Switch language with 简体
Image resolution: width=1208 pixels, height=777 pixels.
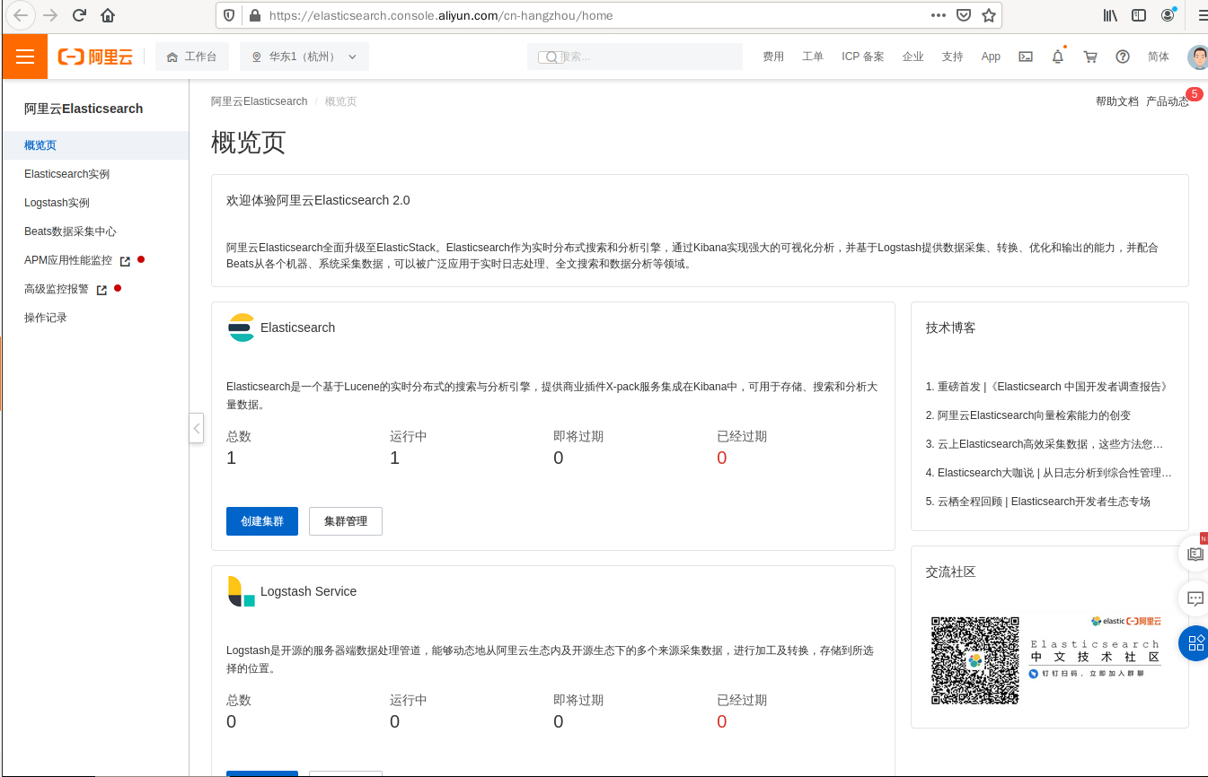(1159, 57)
